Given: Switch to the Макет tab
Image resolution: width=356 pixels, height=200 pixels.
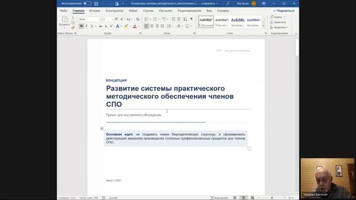Looking at the screenshot, I should click(133, 11).
